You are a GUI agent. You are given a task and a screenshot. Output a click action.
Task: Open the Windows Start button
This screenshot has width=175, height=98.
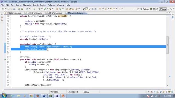pos(4,96)
